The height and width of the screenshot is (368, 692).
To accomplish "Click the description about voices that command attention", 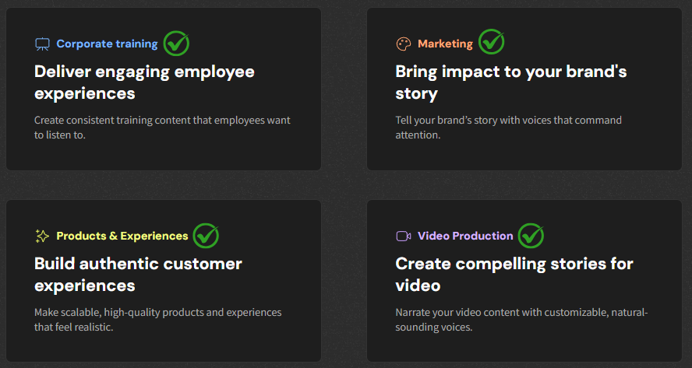I will (508, 128).
